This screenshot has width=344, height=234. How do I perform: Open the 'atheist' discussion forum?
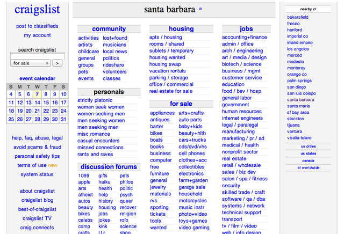pos(85,195)
